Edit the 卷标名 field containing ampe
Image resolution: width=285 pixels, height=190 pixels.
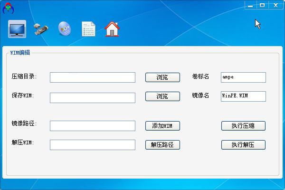(243, 77)
